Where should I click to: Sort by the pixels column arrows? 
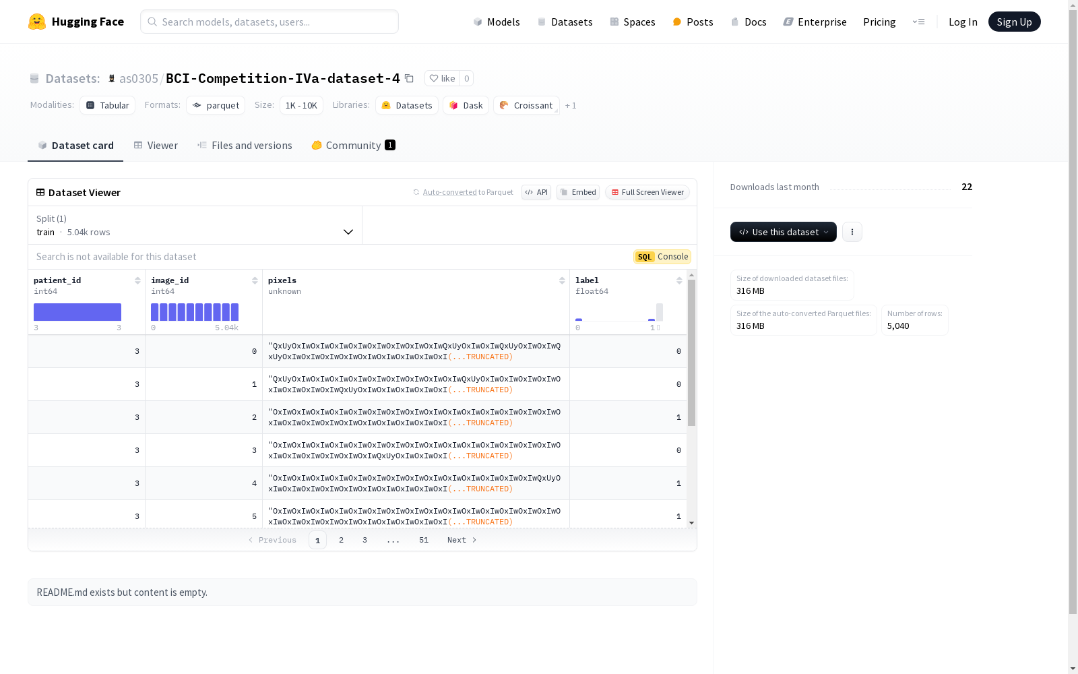click(x=562, y=280)
